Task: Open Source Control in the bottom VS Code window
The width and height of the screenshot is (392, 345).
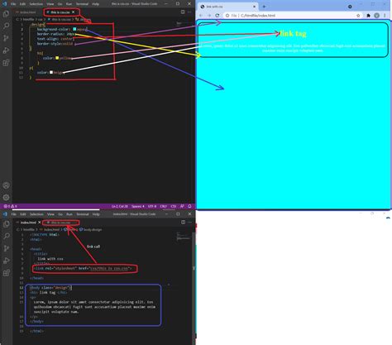Action: (x=6, y=248)
